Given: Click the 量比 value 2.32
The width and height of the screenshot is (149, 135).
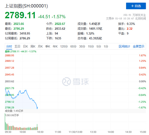Looking at the screenshot, I should click(130, 29).
